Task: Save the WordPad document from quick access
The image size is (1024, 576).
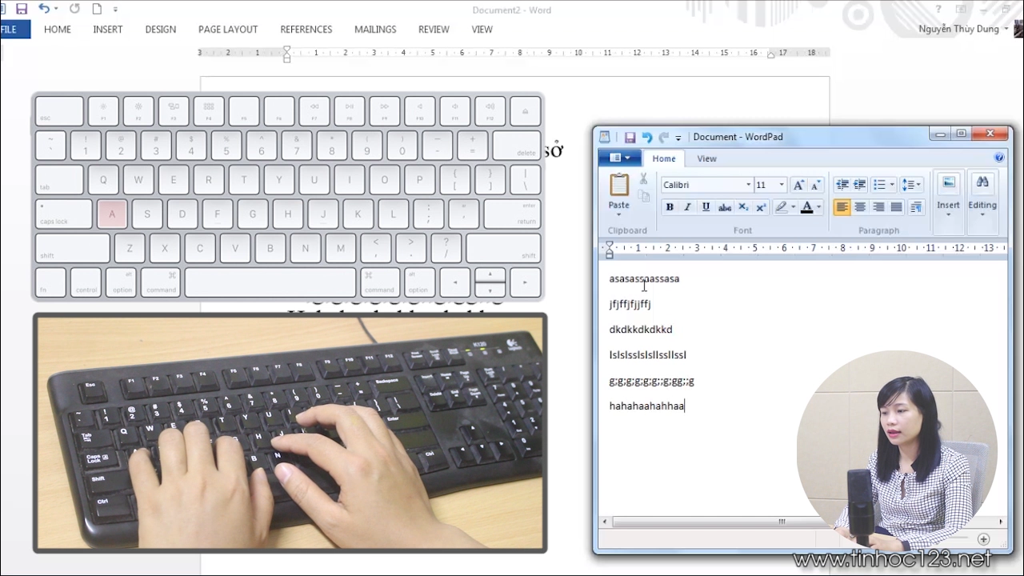Action: (630, 138)
